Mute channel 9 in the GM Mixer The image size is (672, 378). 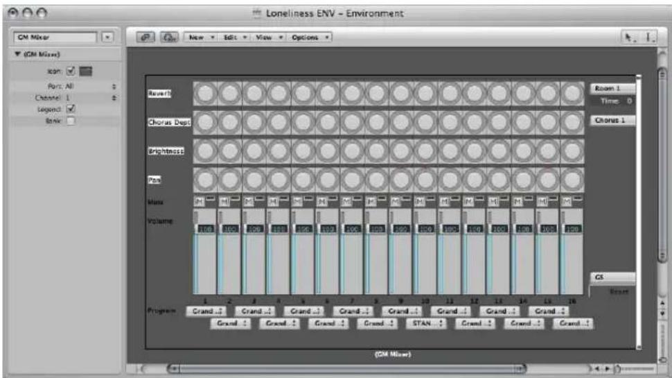coord(394,201)
